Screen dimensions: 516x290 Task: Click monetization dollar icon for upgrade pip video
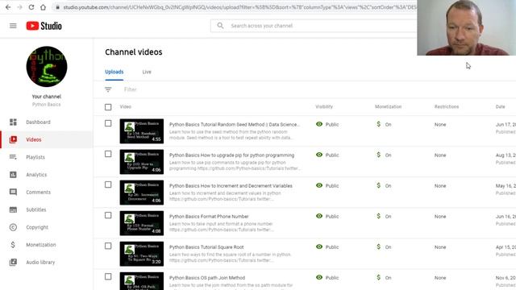coord(378,155)
